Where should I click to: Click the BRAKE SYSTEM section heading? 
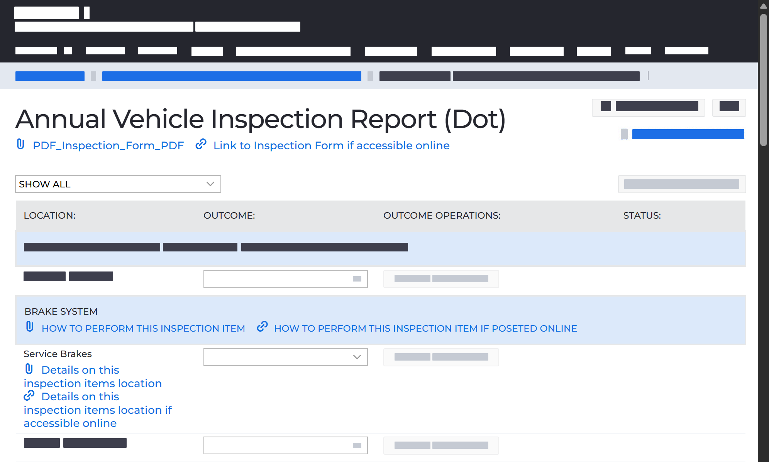pos(61,311)
